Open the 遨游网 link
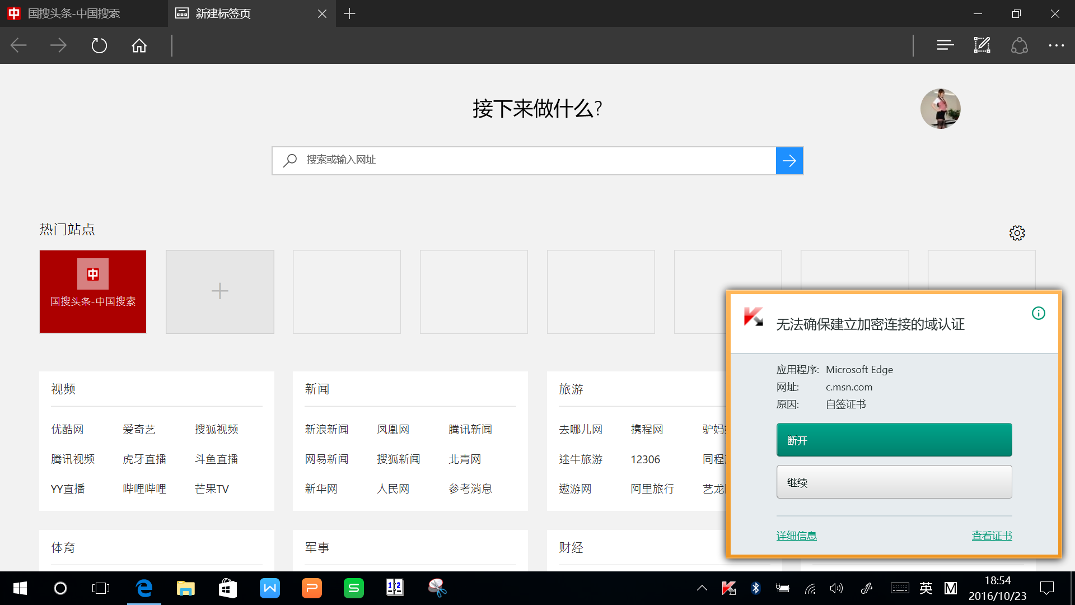Viewport: 1075px width, 605px height. point(575,488)
